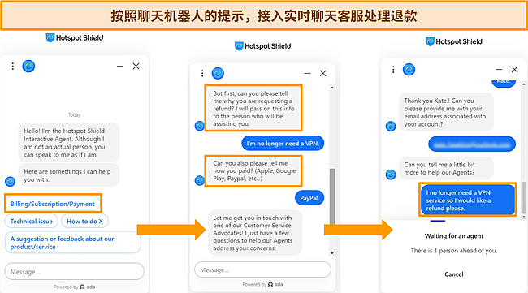Click scrollbar thumb in right chat
Viewport: 528px width, 293px height.
[523, 197]
